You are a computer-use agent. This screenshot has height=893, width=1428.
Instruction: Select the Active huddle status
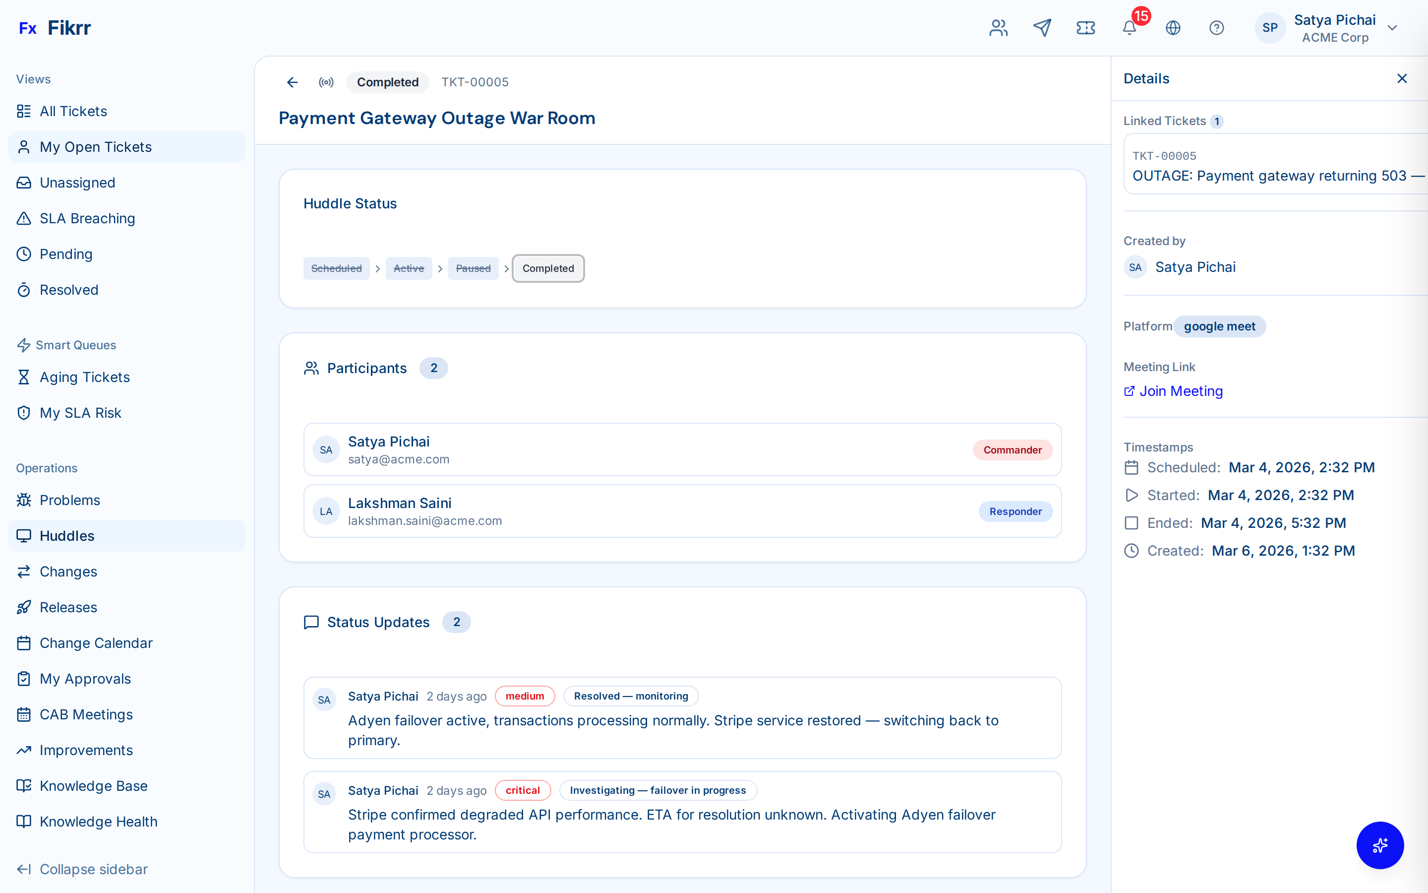[x=409, y=268]
